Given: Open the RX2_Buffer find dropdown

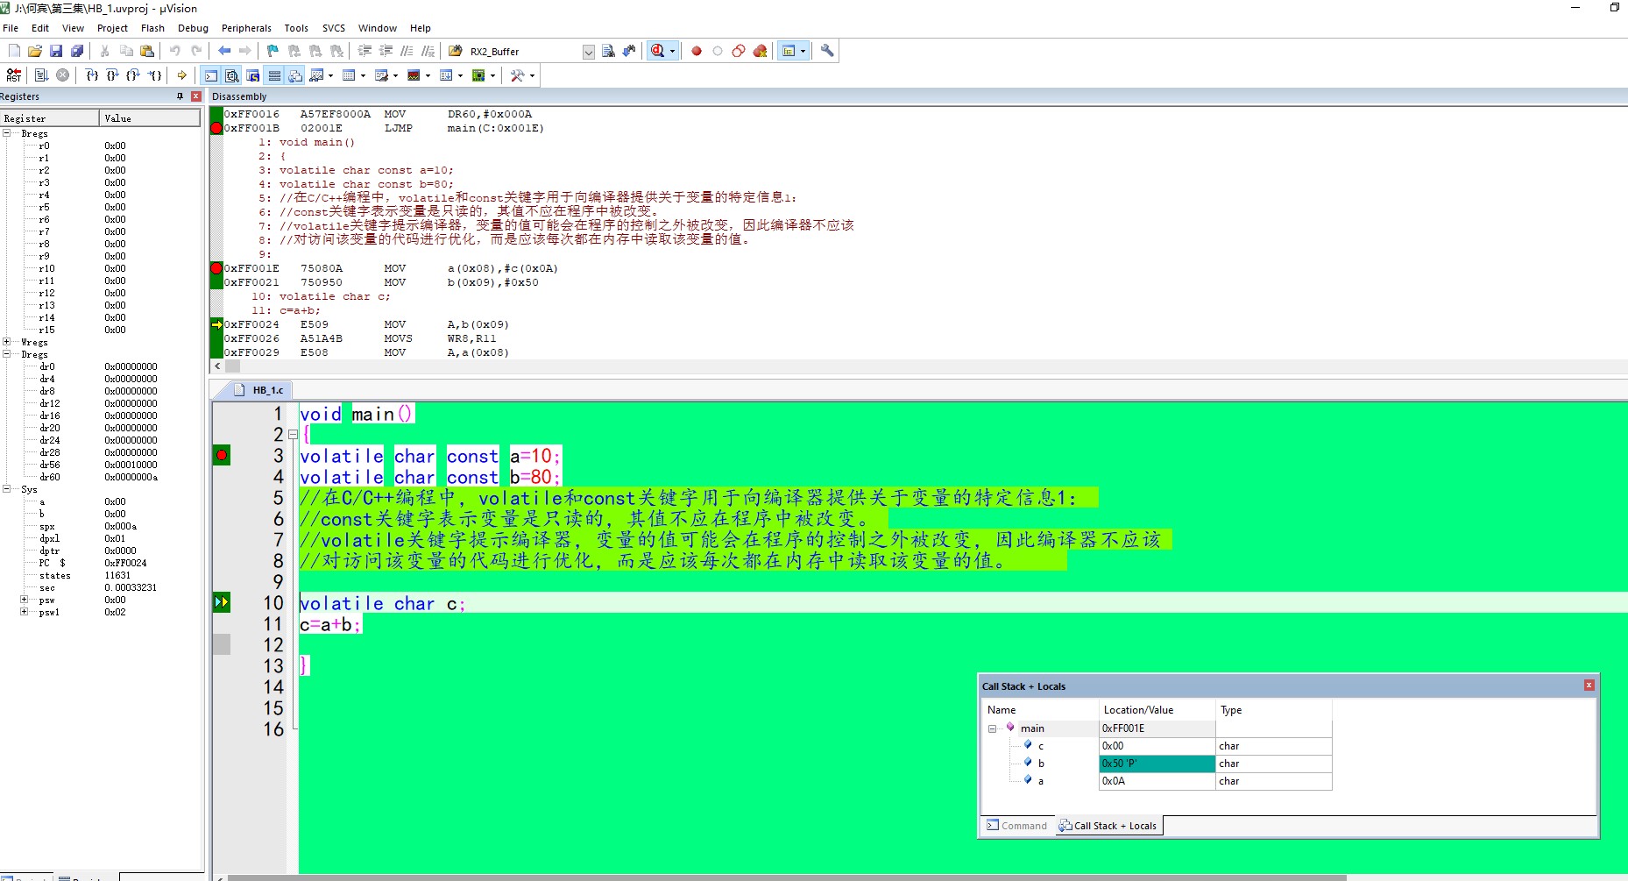Looking at the screenshot, I should click(x=588, y=52).
